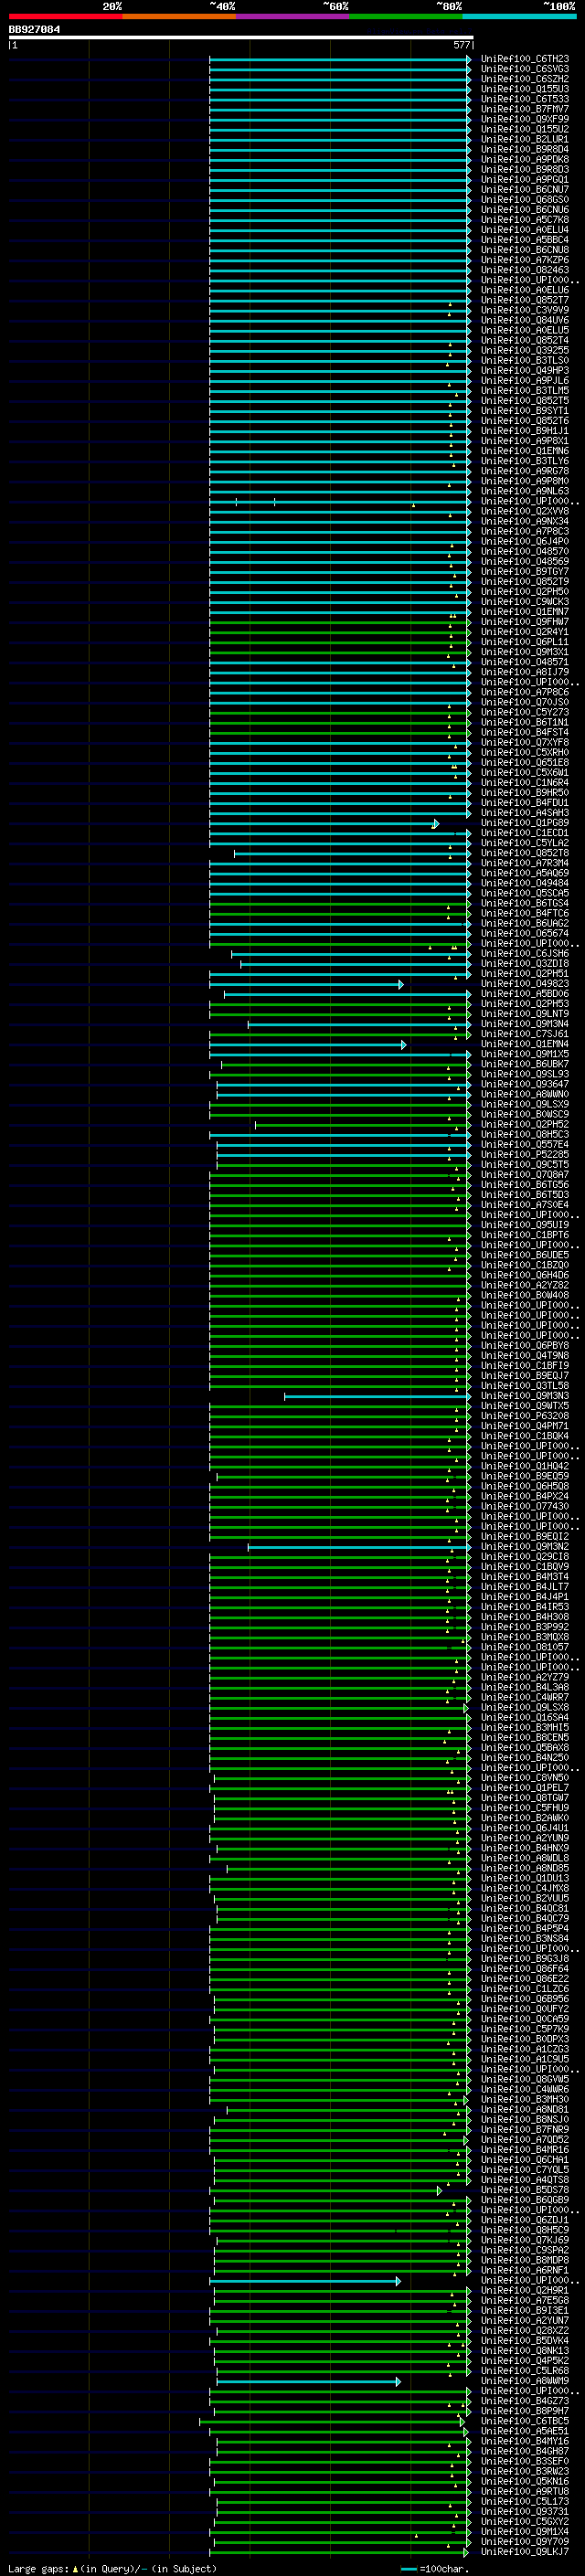This screenshot has height=2576, width=585.
Task: Select the UniRef100_A7KZP6 label
Action: pyautogui.click(x=524, y=260)
